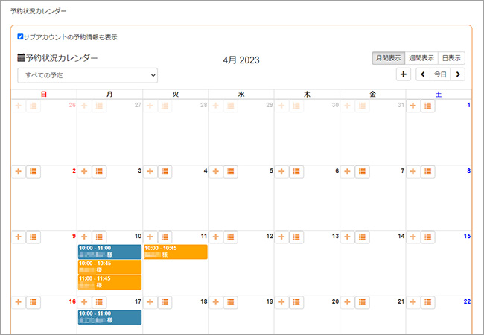Open the list icon on April 10
This screenshot has height=335, width=484.
click(x=99, y=237)
